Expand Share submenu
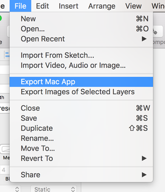This screenshot has width=165, height=192. tap(81, 175)
